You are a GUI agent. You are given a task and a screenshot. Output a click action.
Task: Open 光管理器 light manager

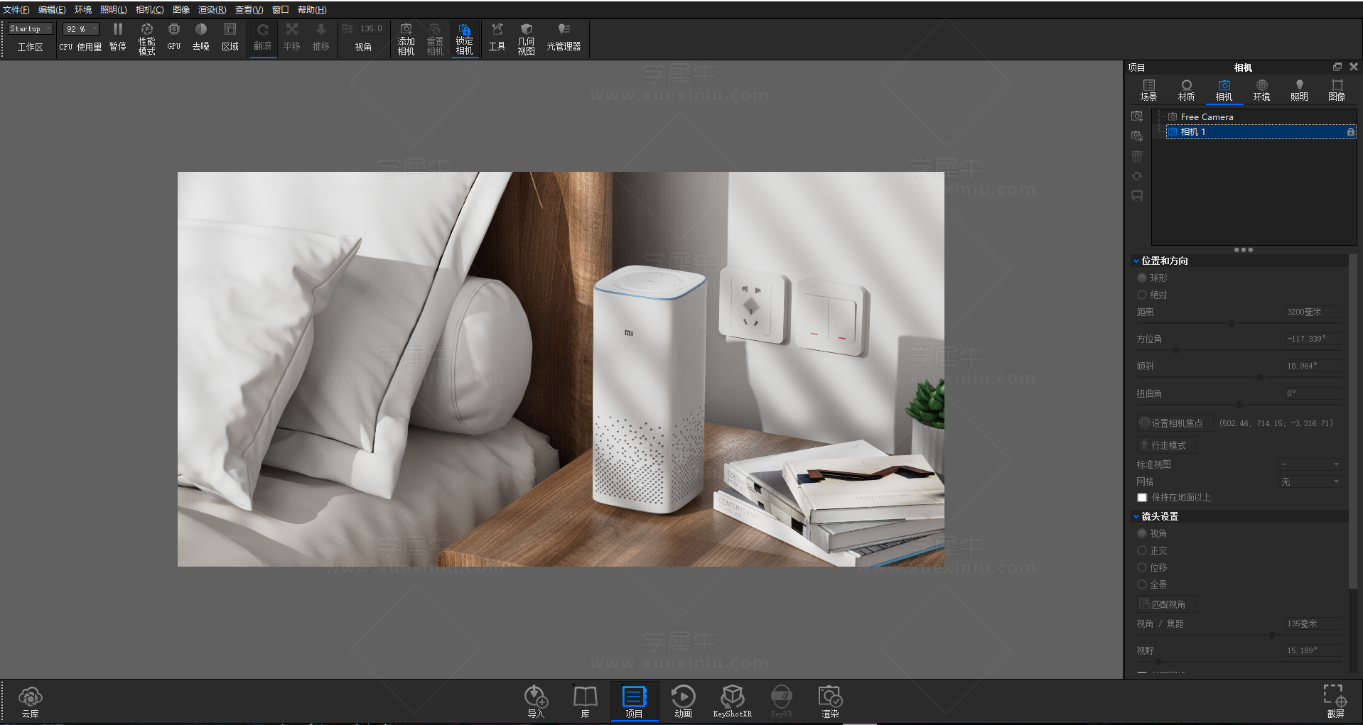pyautogui.click(x=564, y=38)
